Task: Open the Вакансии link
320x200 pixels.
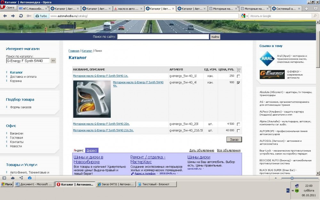Action: click(x=17, y=133)
